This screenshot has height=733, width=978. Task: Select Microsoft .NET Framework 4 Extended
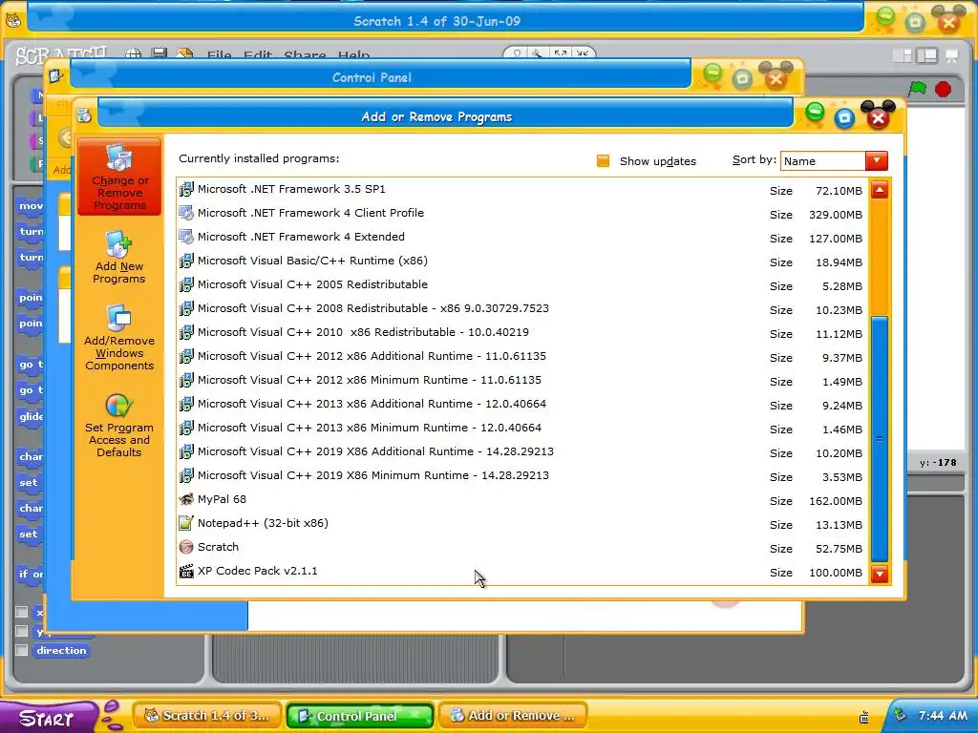coord(522,237)
